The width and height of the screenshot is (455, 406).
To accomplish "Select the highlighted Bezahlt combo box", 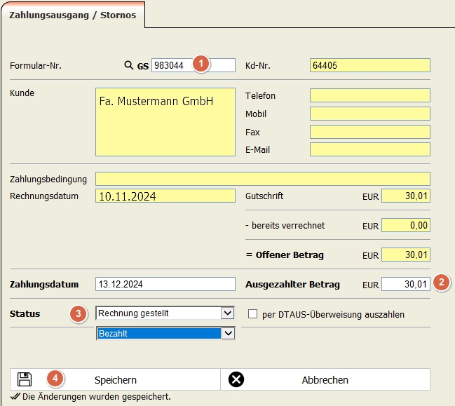I will point(165,334).
